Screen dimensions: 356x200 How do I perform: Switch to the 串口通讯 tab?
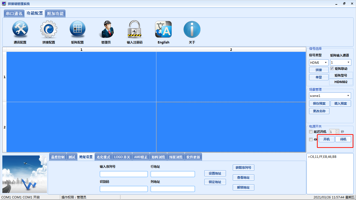click(14, 14)
